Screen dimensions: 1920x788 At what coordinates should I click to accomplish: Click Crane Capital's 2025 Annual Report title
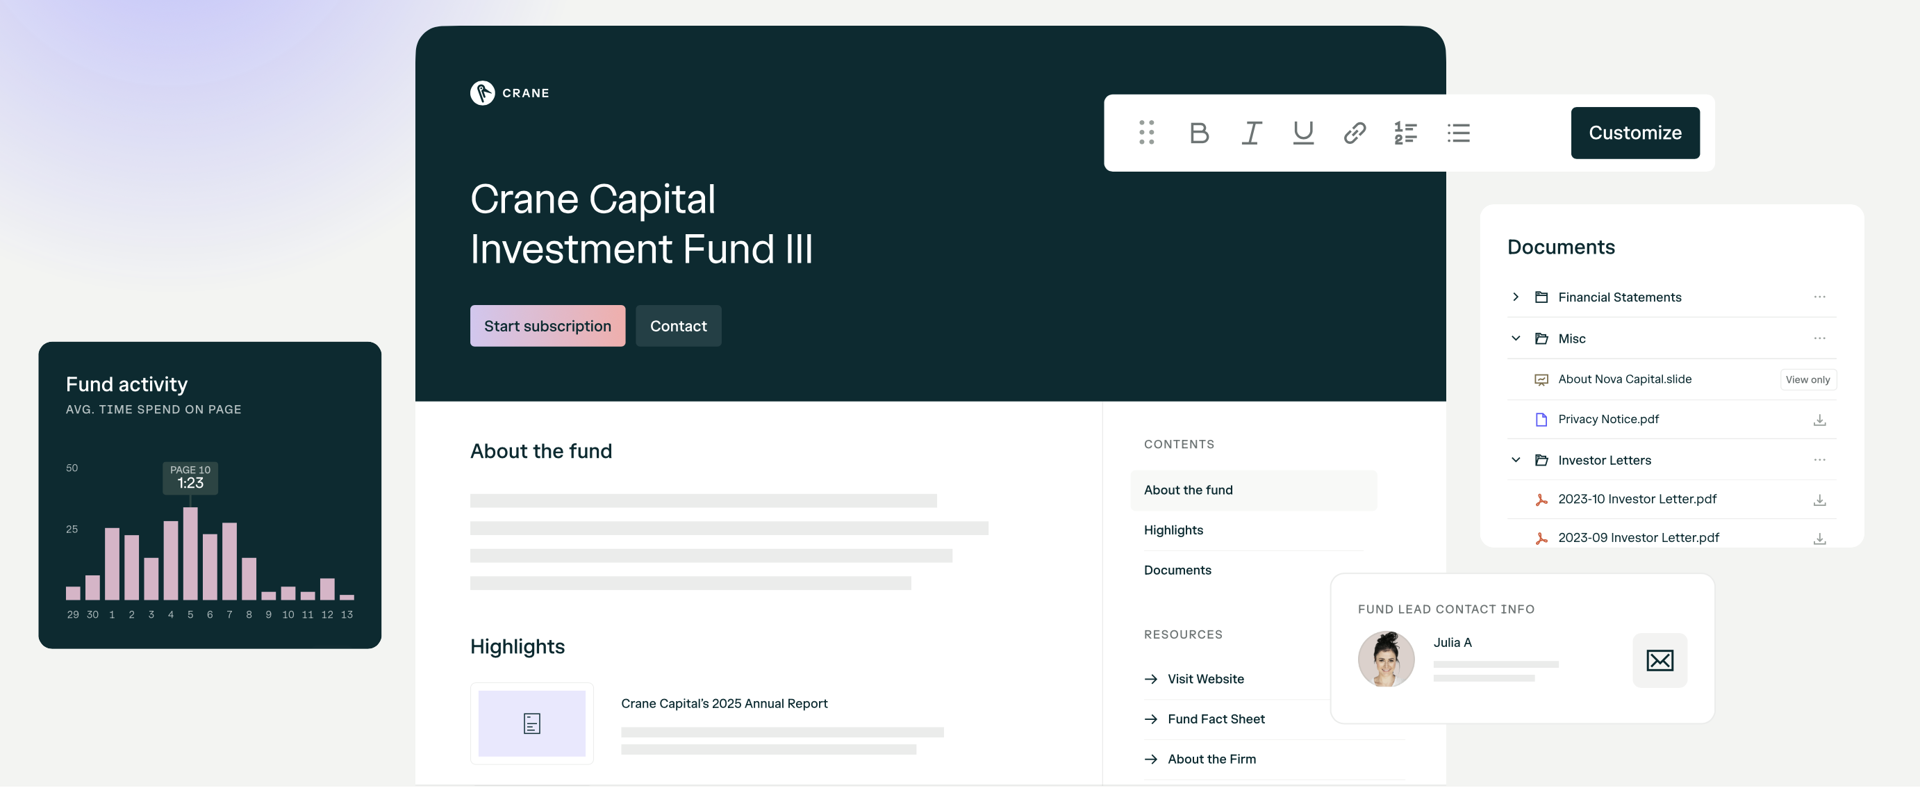point(724,704)
